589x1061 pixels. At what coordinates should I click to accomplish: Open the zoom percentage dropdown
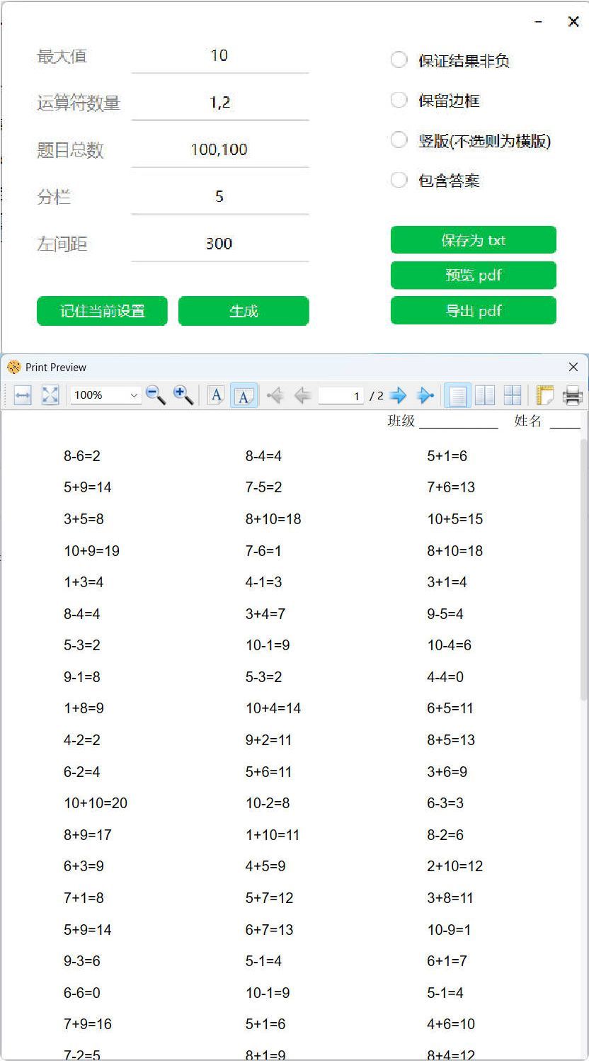tap(133, 395)
